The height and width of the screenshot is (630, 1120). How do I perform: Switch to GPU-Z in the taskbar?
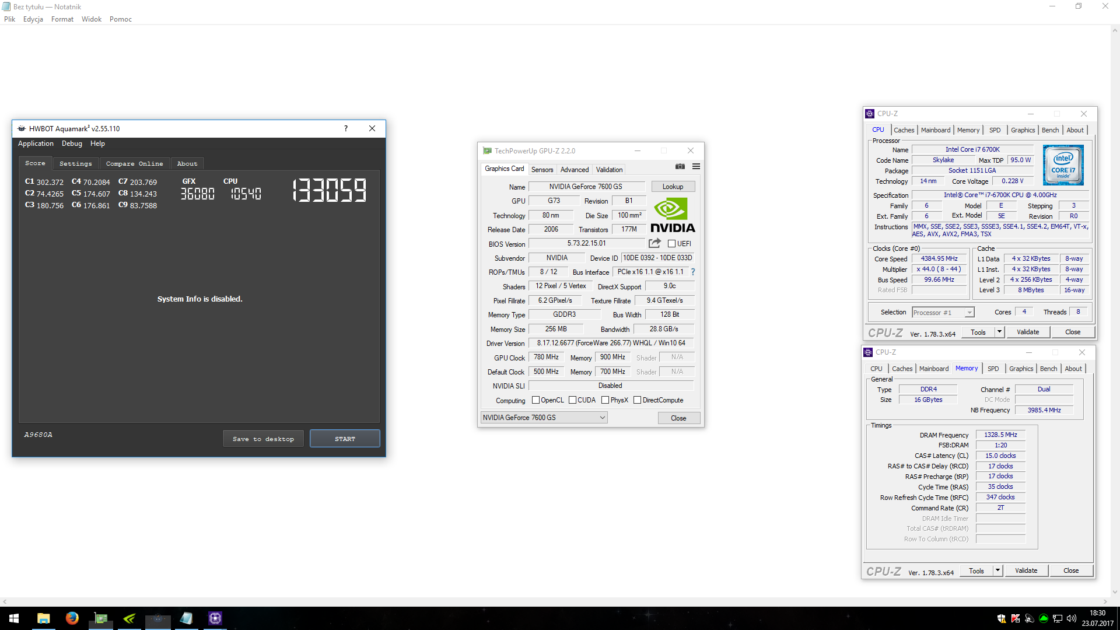point(100,618)
